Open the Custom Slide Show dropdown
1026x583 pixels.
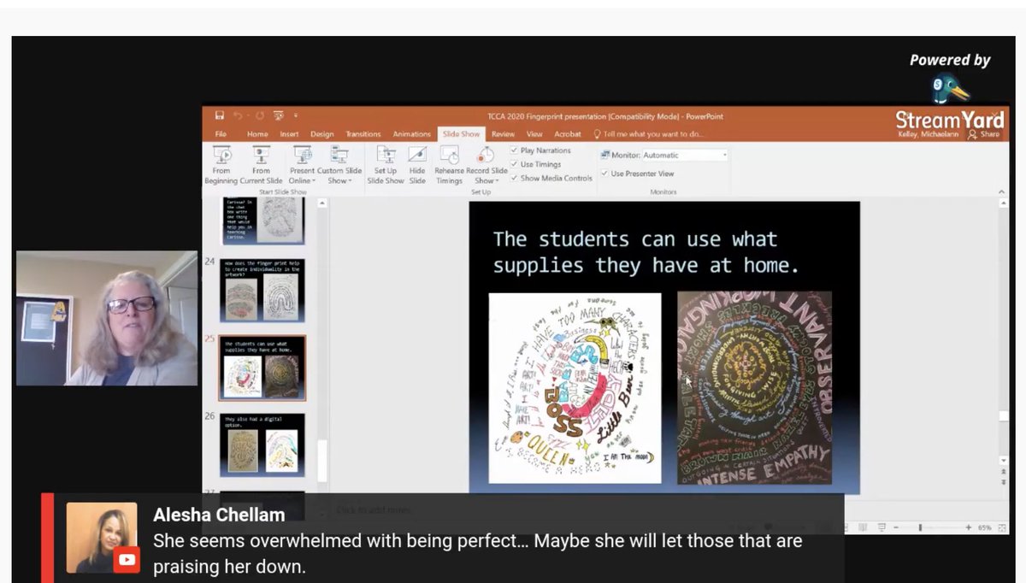(341, 165)
